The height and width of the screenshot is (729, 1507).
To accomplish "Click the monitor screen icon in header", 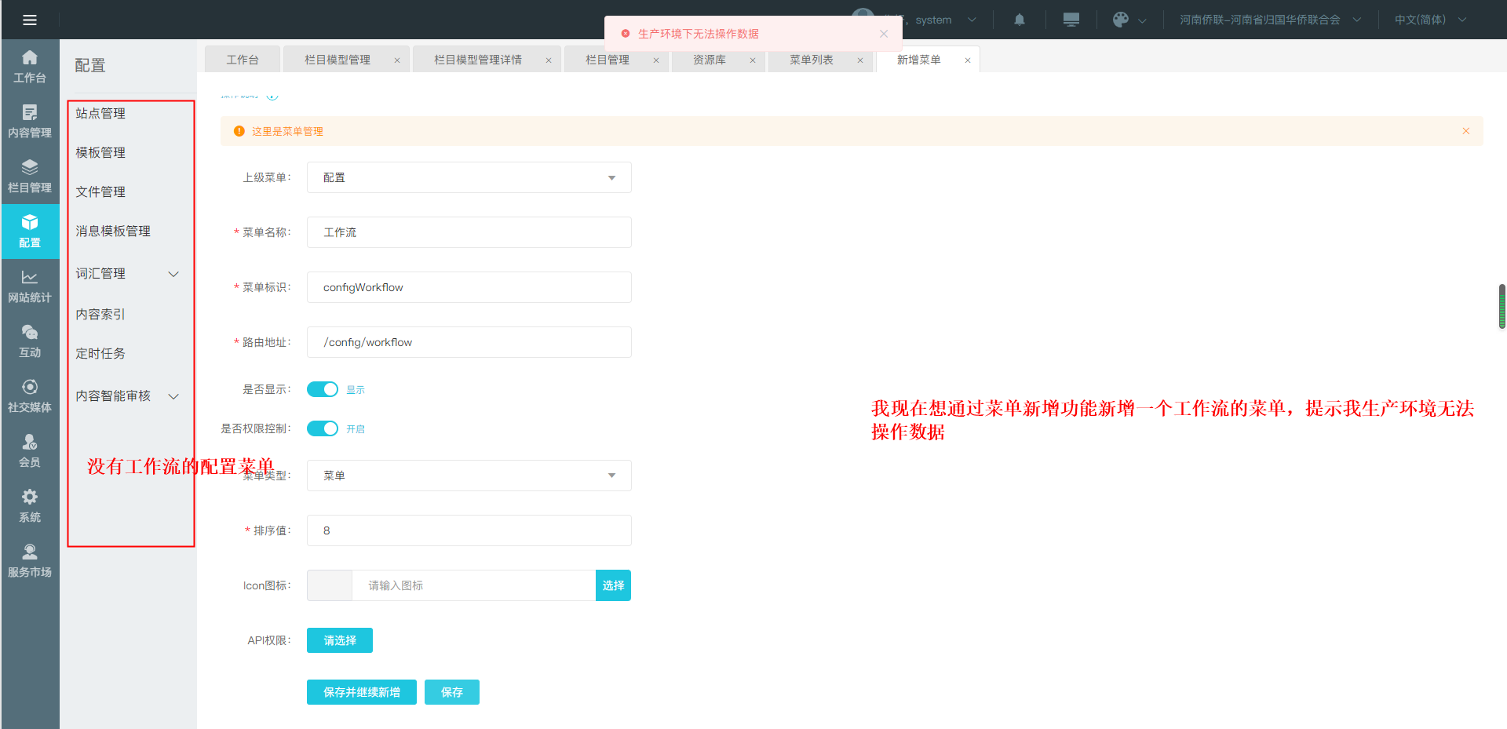I will (1071, 20).
